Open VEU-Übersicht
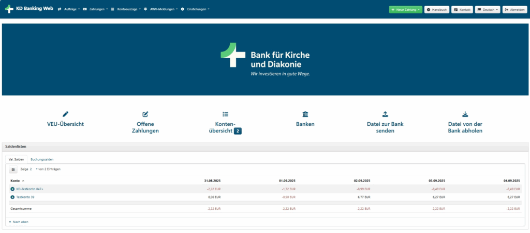This screenshot has height=233, width=530. coord(66,124)
